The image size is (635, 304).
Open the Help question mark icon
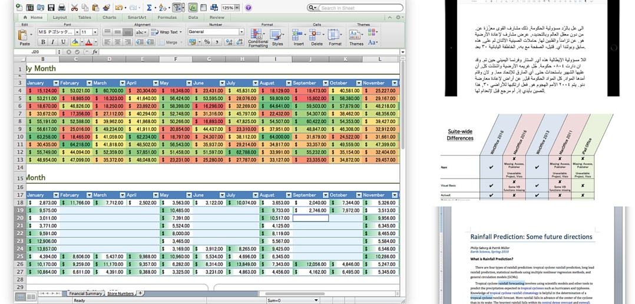(248, 8)
